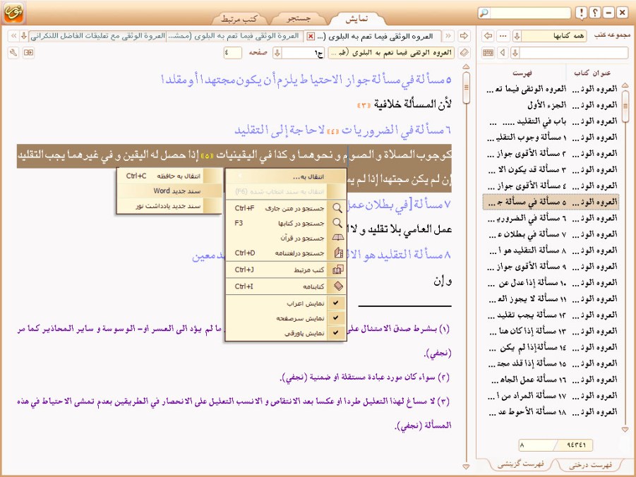Select جستجو در کتابها menu item

point(286,223)
